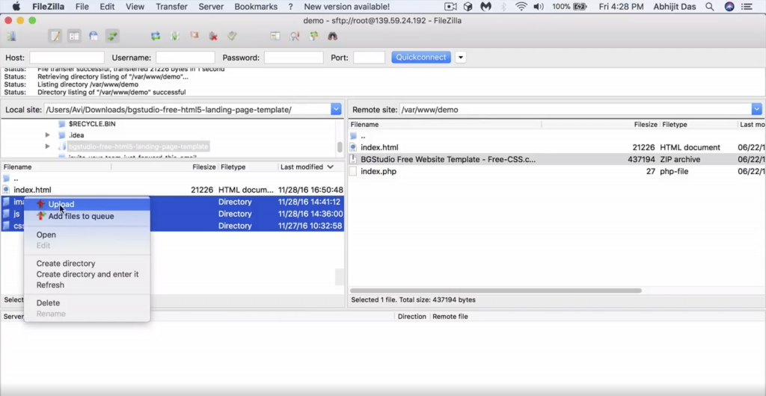The width and height of the screenshot is (766, 396).
Task: Open 'New version available!' menu
Action: (x=347, y=7)
